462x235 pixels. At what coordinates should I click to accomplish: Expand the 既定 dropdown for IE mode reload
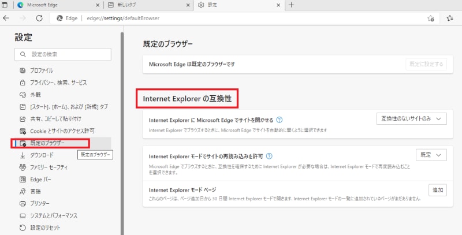coord(431,155)
